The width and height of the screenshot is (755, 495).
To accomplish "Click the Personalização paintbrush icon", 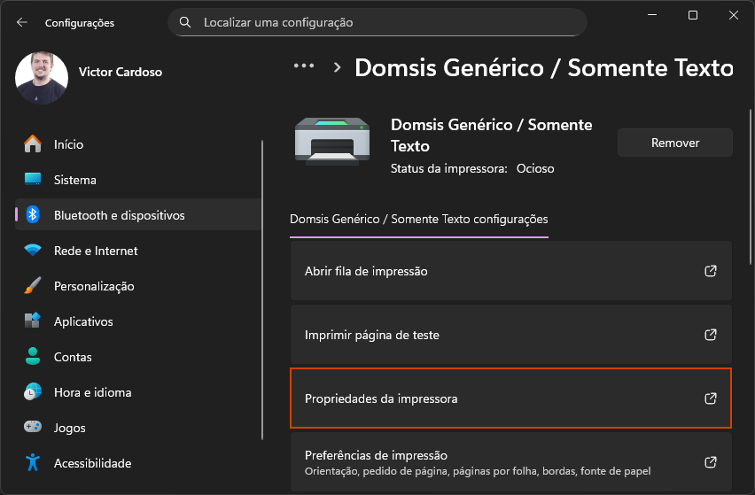I will point(33,286).
